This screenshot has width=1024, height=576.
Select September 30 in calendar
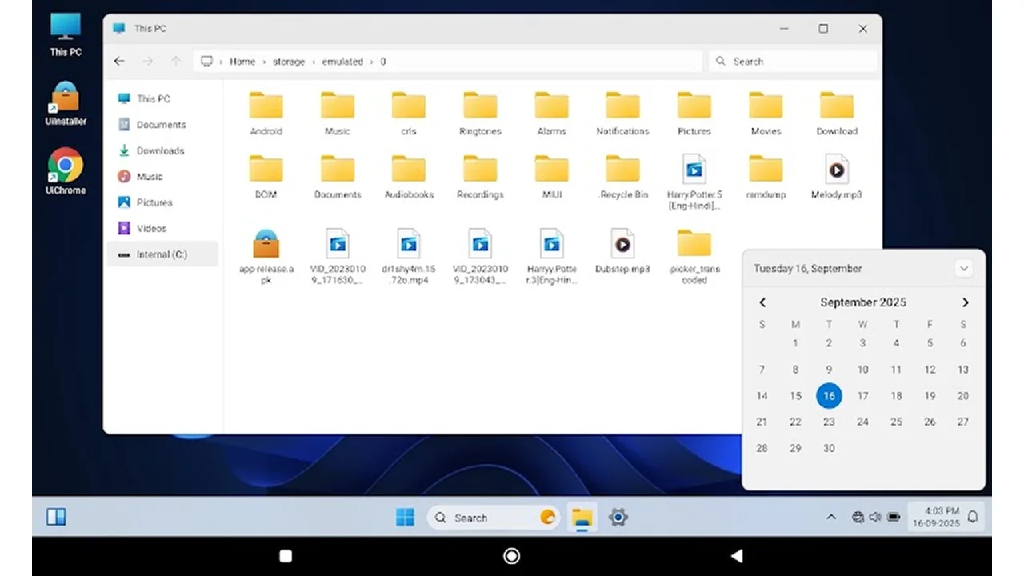tap(829, 448)
